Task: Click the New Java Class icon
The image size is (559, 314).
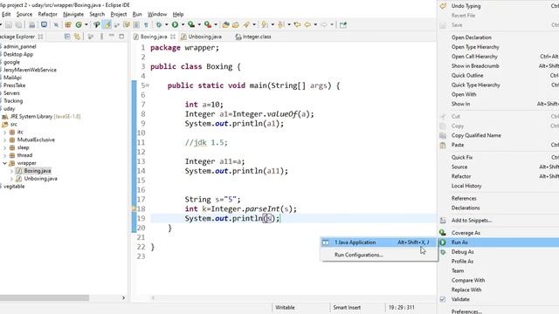Action: tap(79, 24)
